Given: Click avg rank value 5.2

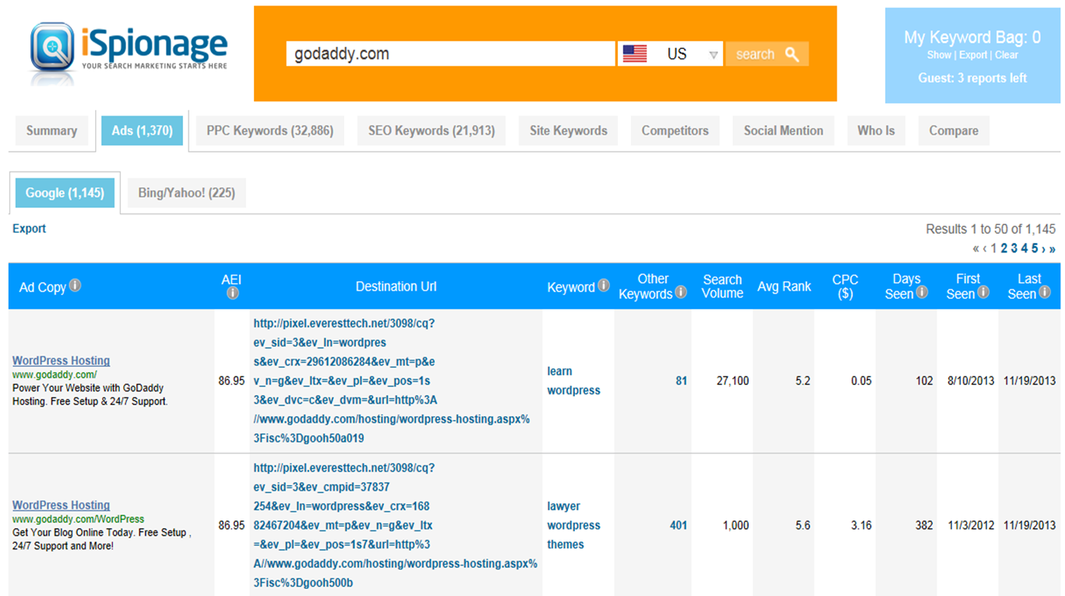Looking at the screenshot, I should [x=802, y=381].
